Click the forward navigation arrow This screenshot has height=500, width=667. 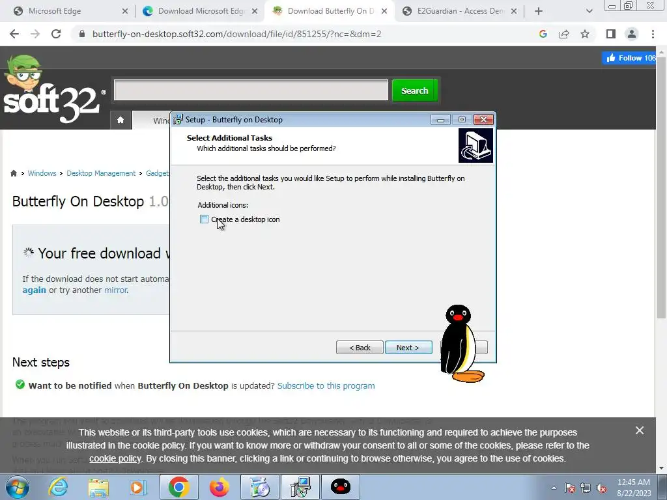[35, 34]
